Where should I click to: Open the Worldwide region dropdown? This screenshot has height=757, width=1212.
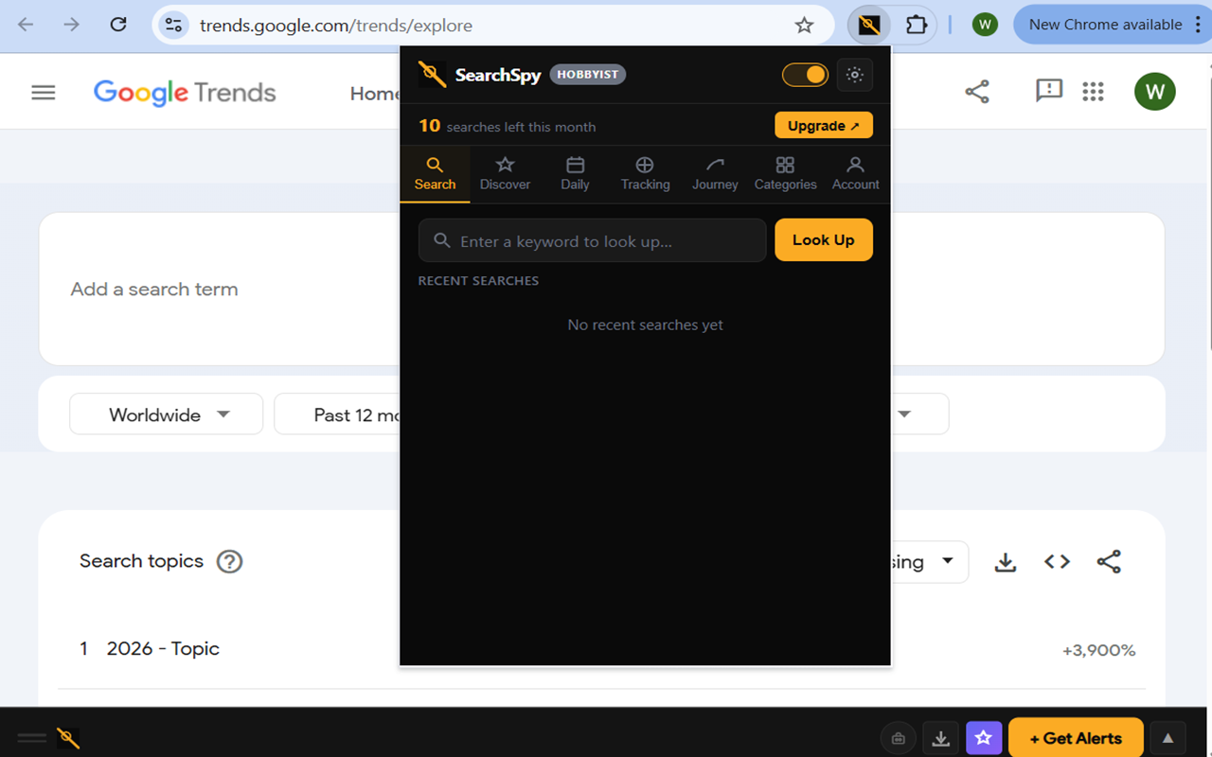tap(166, 414)
